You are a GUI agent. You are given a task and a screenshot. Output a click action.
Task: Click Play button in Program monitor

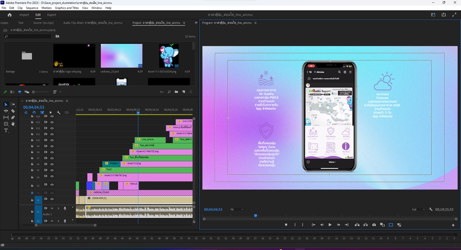coord(330,225)
